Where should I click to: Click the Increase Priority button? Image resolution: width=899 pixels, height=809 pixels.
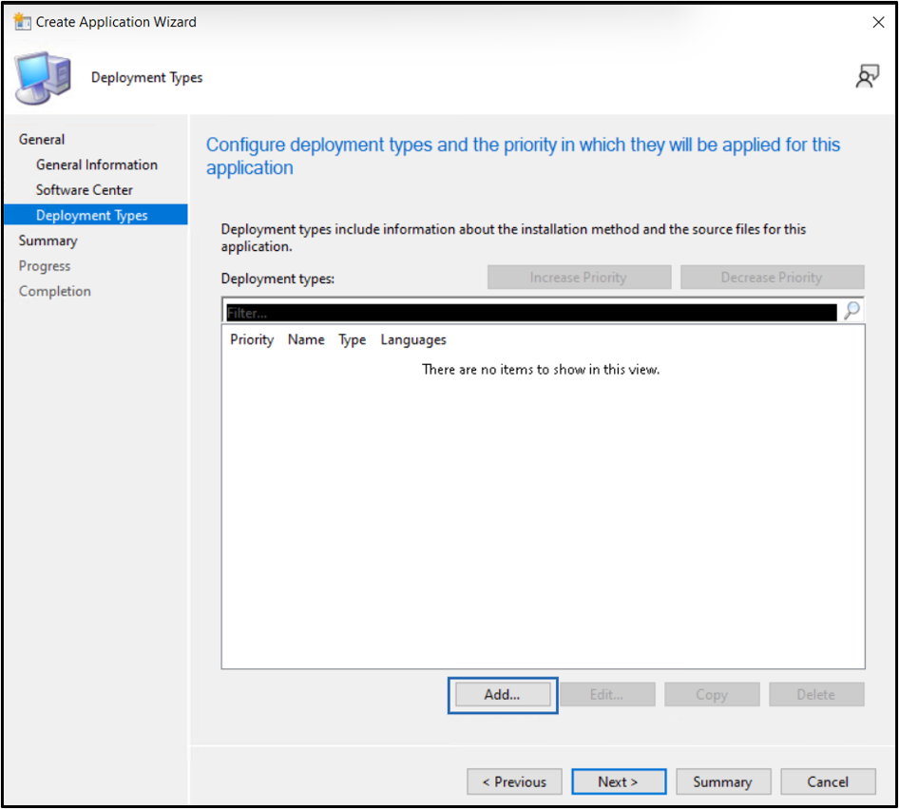pos(579,278)
